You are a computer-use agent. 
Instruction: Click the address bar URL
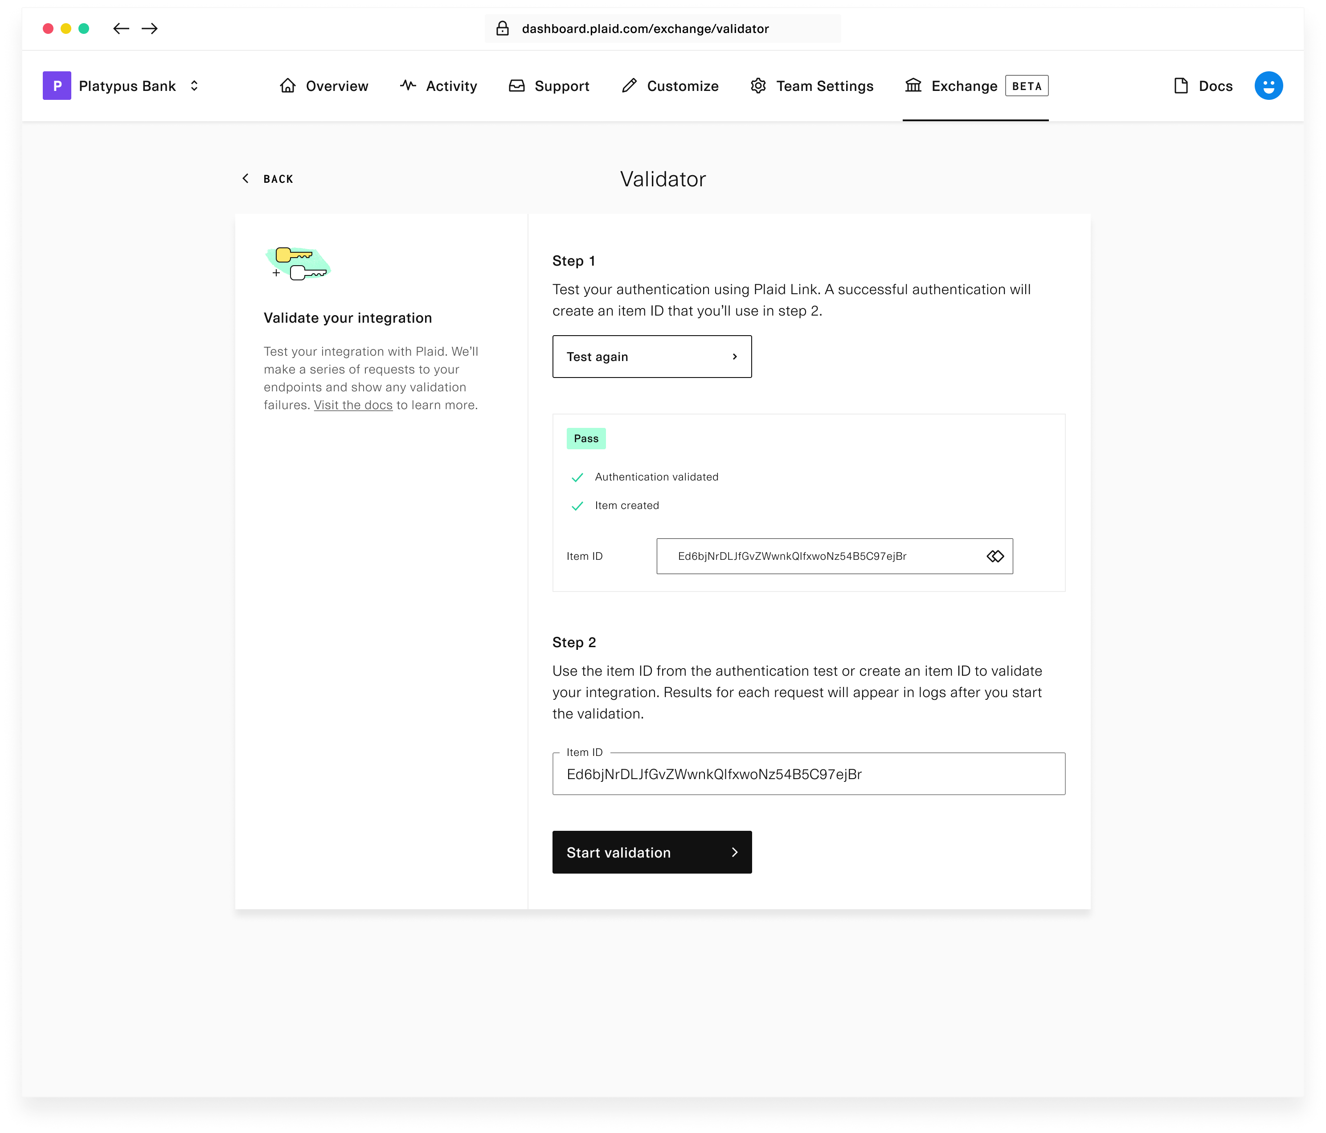click(645, 29)
